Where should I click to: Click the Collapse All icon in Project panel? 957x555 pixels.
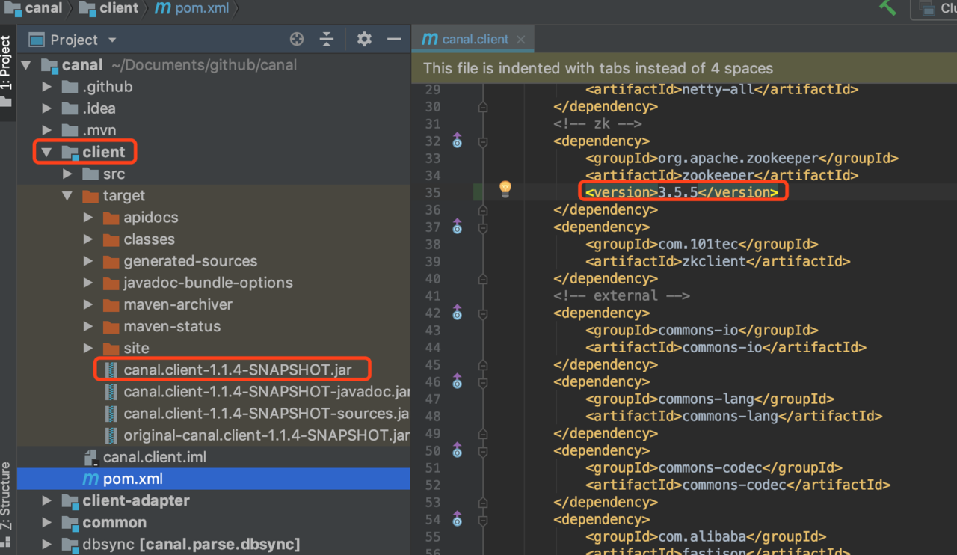[327, 40]
